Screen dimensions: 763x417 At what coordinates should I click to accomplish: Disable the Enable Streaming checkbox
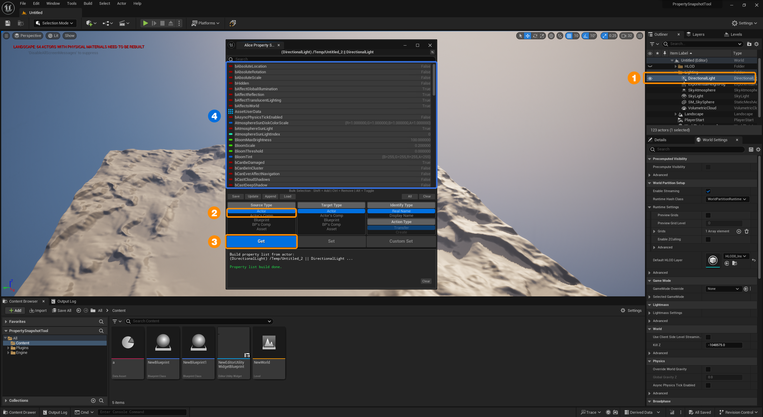coord(708,191)
